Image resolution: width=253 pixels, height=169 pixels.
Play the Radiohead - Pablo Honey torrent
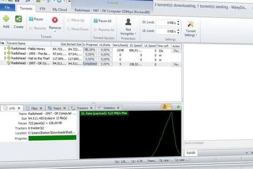click(176, 51)
